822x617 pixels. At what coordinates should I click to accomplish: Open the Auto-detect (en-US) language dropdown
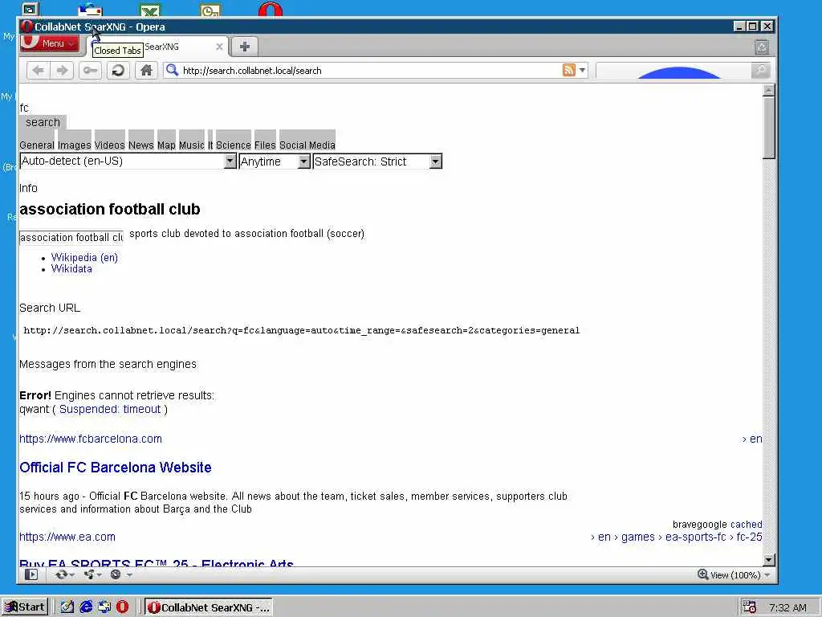(x=128, y=161)
